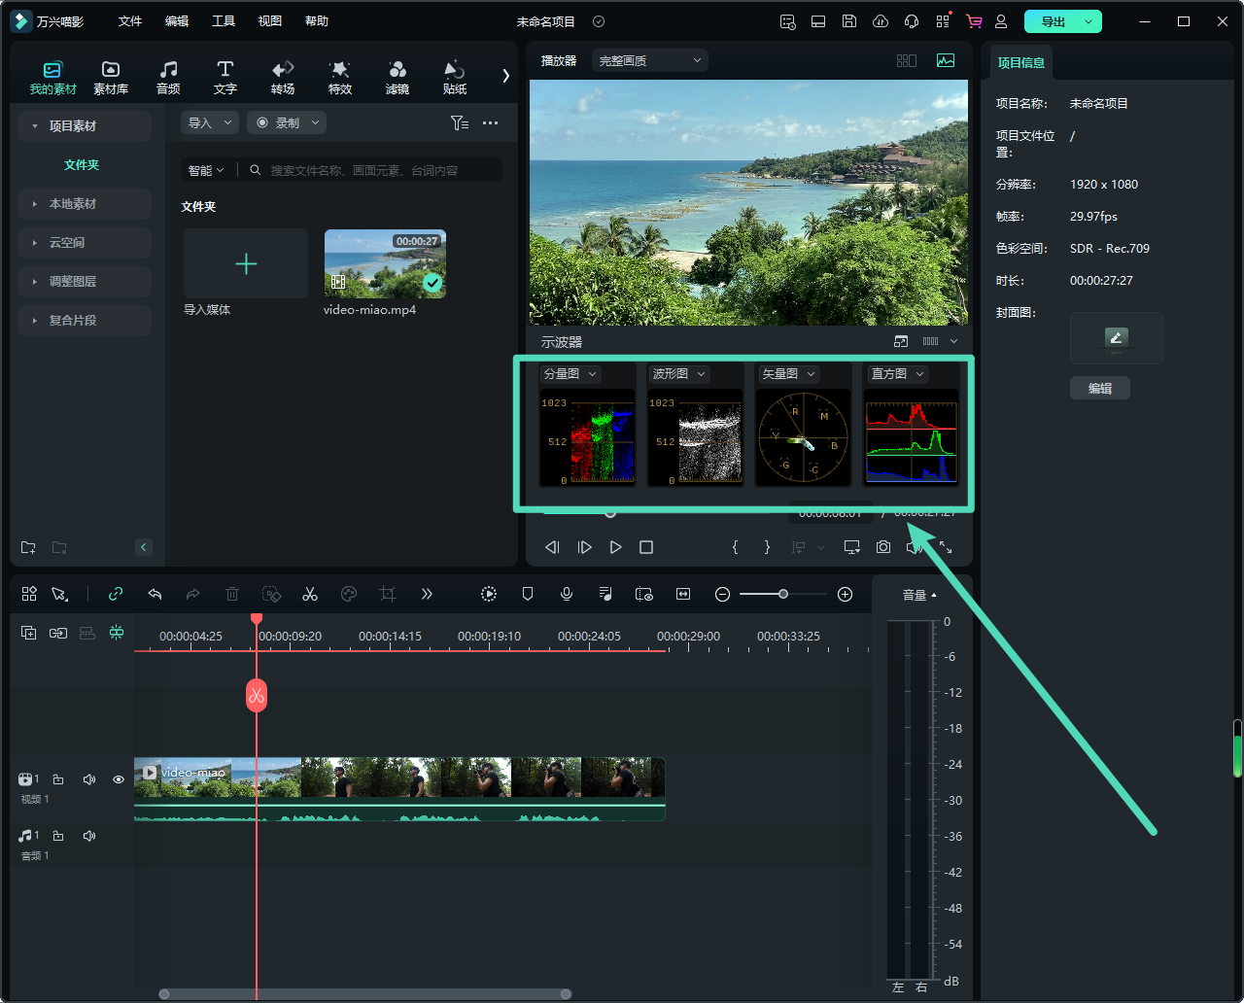Screen dimensions: 1244x1003
Task: Hide video track 1 with eye icon
Action: pos(119,779)
